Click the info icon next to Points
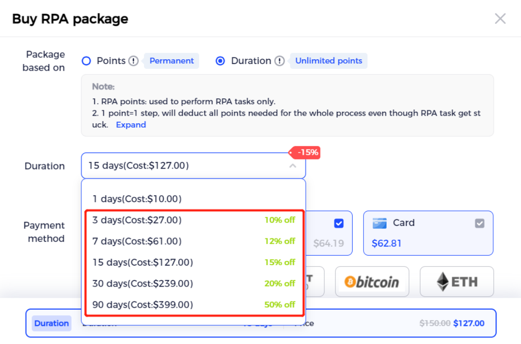 (x=133, y=61)
